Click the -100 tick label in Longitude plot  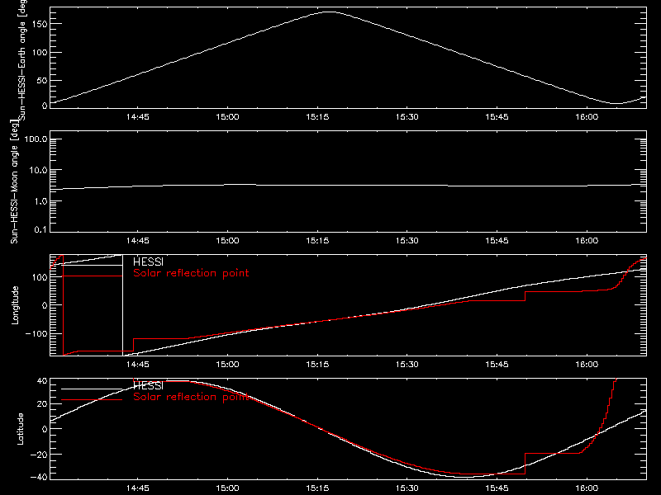(36, 333)
